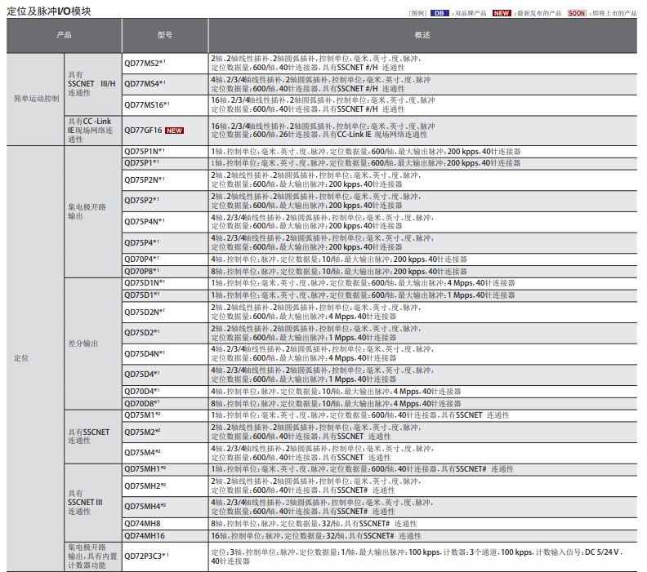The width and height of the screenshot is (647, 572).
Task: Click the NEW badge beside QD77GF16
Action: point(174,131)
